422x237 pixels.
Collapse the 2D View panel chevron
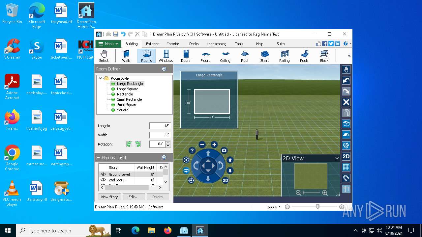pyautogui.click(x=337, y=158)
